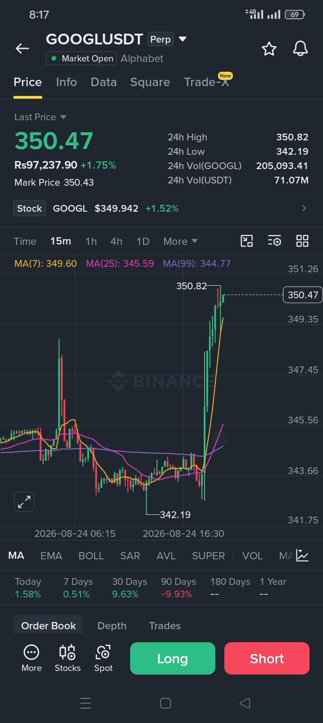Tap the back arrow icon

22,48
